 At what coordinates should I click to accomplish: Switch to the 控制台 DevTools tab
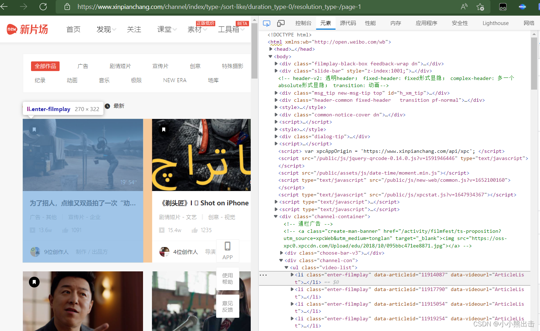pos(303,23)
